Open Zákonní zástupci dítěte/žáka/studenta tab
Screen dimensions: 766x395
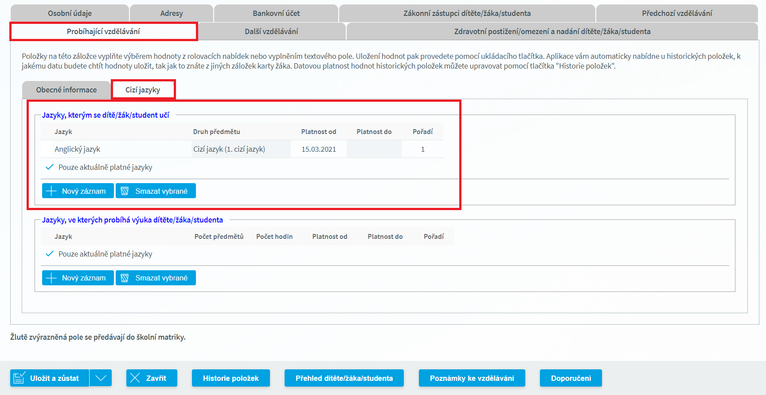pos(467,13)
